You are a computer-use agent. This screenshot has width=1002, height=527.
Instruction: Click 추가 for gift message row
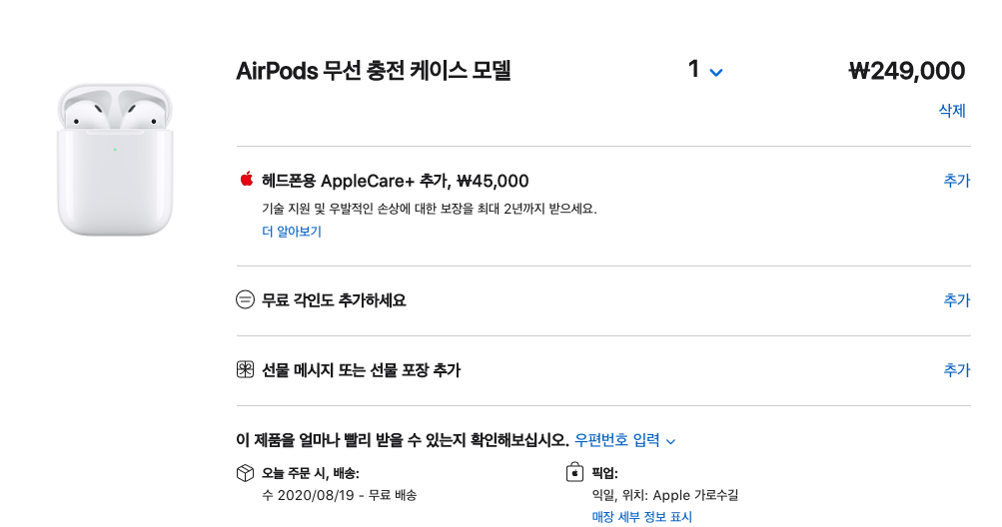pos(957,370)
